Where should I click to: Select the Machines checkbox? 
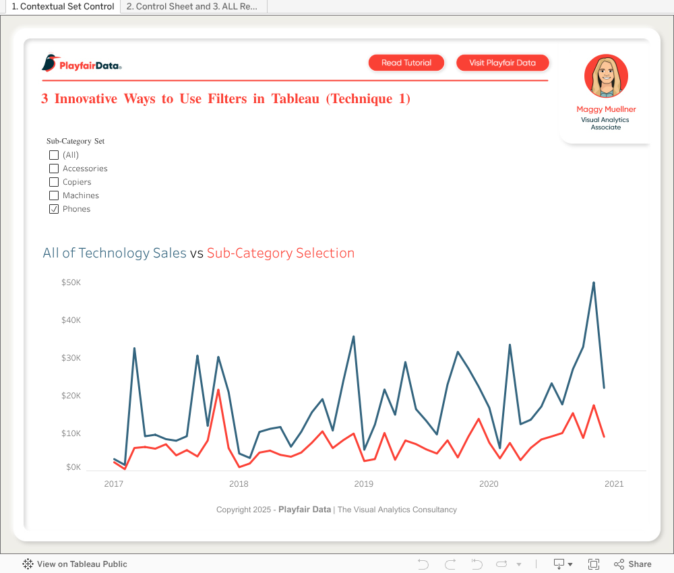pyautogui.click(x=54, y=195)
